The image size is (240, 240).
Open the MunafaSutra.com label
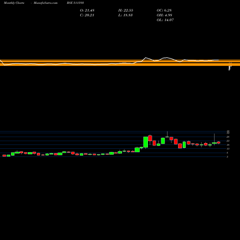pos(46,3)
